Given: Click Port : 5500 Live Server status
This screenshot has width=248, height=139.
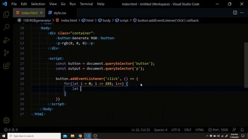Looking at the screenshot, I should tap(218, 130).
